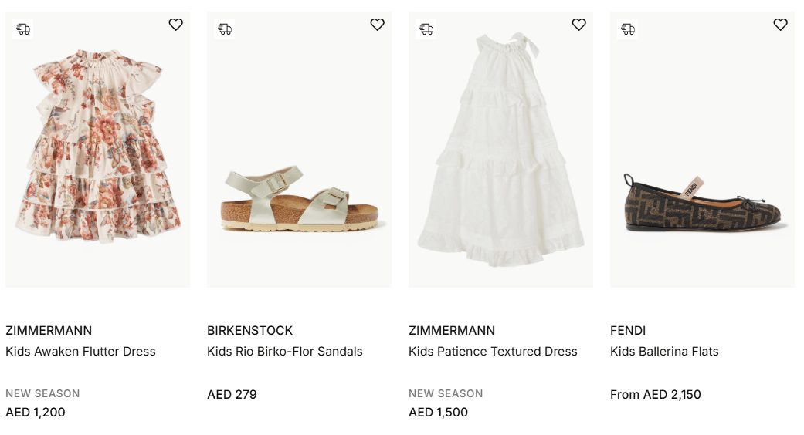Click heart icon on Fendi Ballerina Flats
The width and height of the screenshot is (804, 435).
[x=781, y=25]
